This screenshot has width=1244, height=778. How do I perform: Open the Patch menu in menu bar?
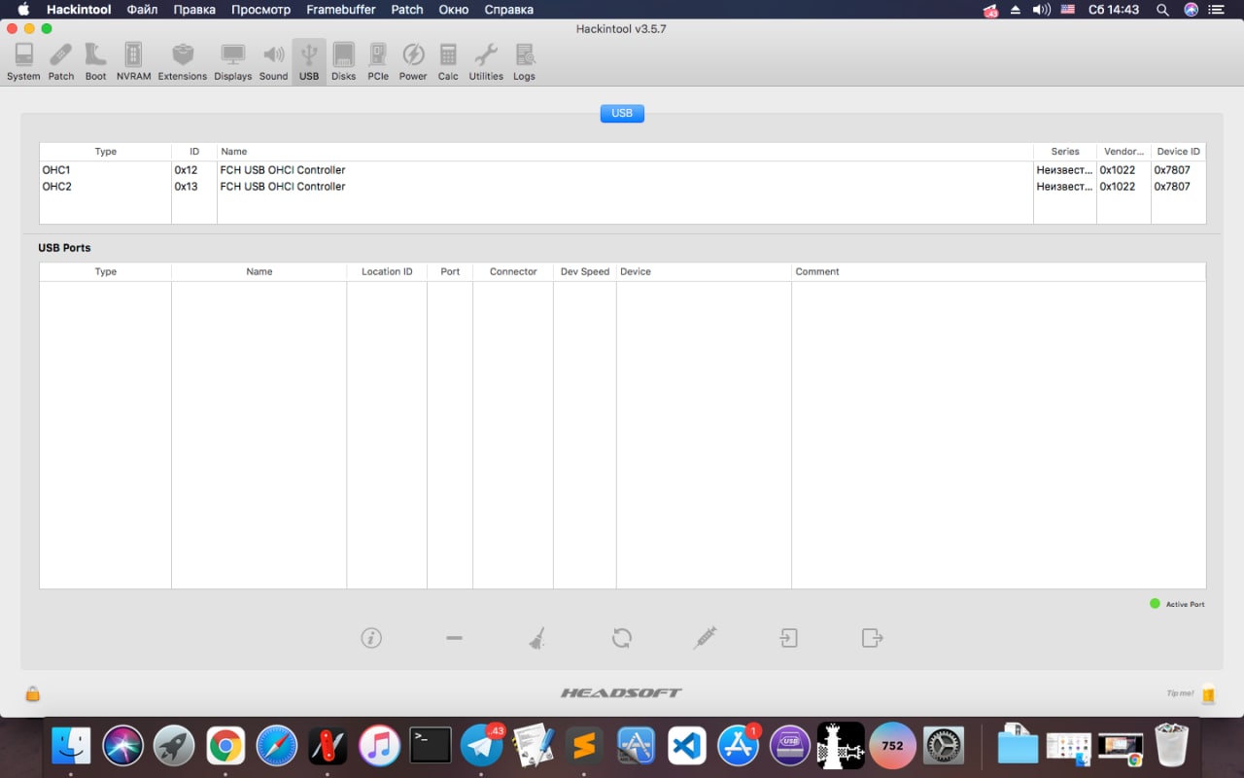pos(407,10)
